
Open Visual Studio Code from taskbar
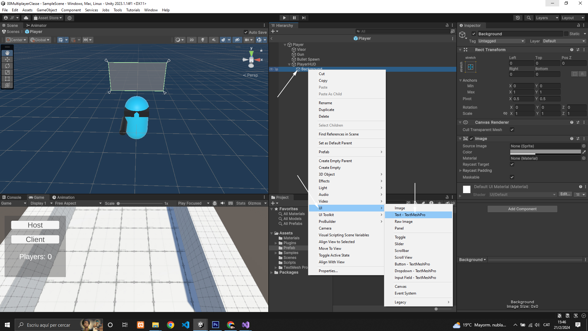[x=186, y=325]
